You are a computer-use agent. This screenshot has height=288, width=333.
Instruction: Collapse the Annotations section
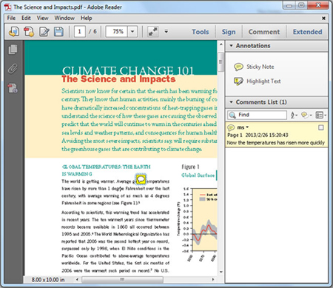[x=231, y=46]
